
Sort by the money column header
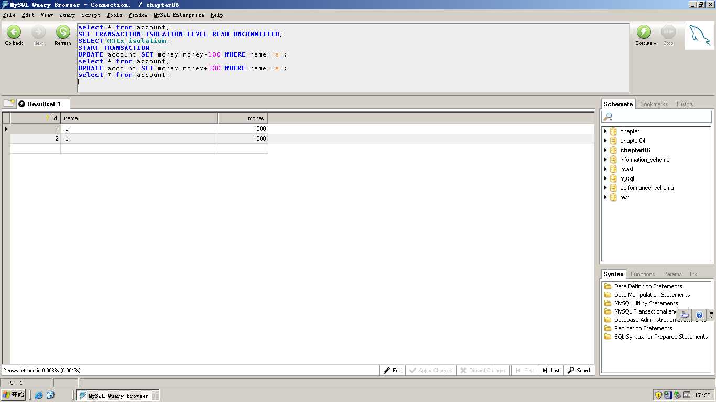pyautogui.click(x=243, y=118)
